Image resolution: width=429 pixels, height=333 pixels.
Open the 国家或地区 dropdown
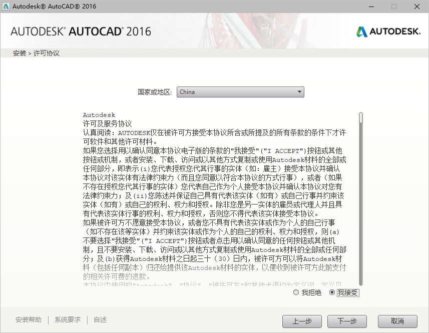point(240,92)
